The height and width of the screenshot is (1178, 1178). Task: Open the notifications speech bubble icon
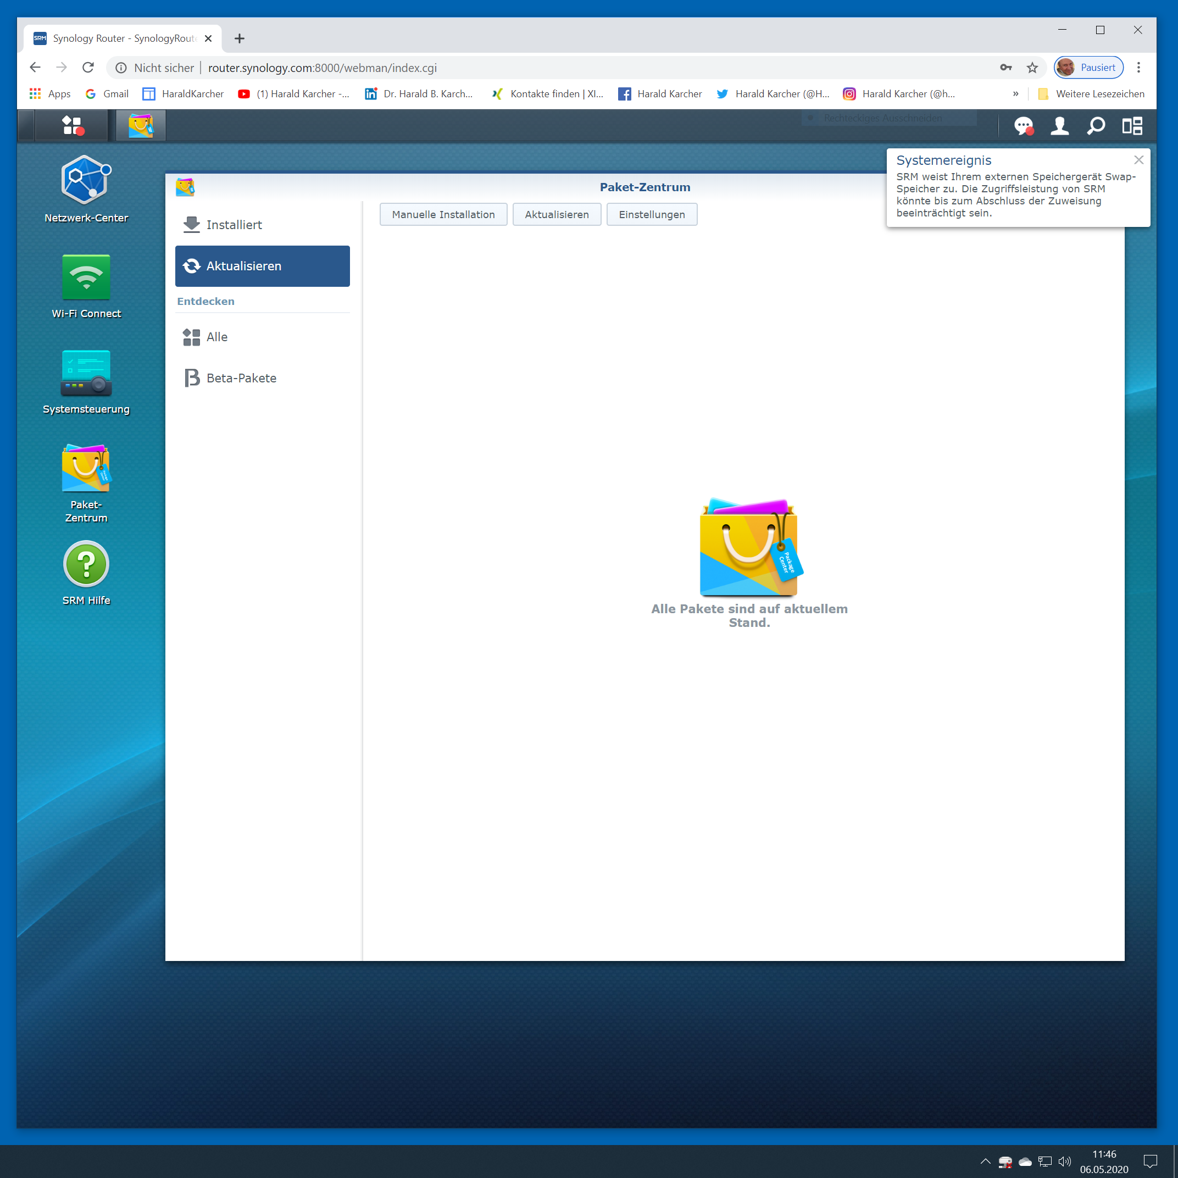point(1023,126)
